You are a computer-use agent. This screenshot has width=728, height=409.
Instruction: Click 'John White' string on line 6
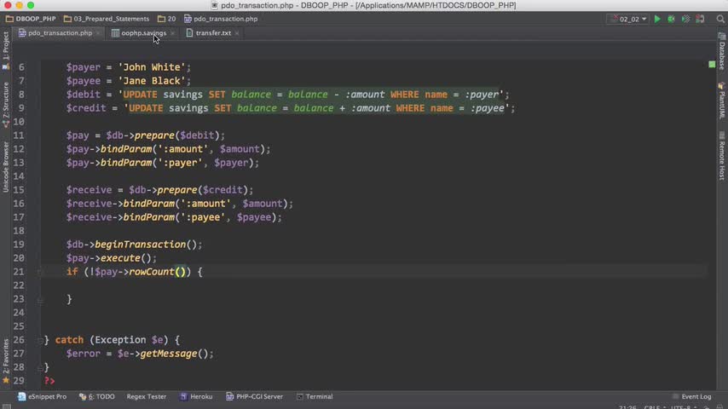click(x=152, y=67)
